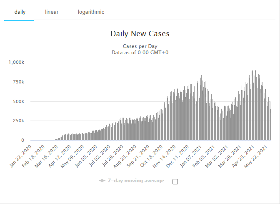The width and height of the screenshot is (280, 204).
Task: Select the May 22, 2021 axis label
Action: tap(255, 157)
